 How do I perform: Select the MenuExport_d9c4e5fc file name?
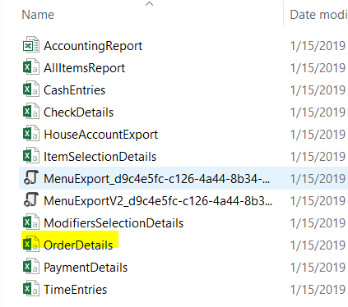click(157, 179)
